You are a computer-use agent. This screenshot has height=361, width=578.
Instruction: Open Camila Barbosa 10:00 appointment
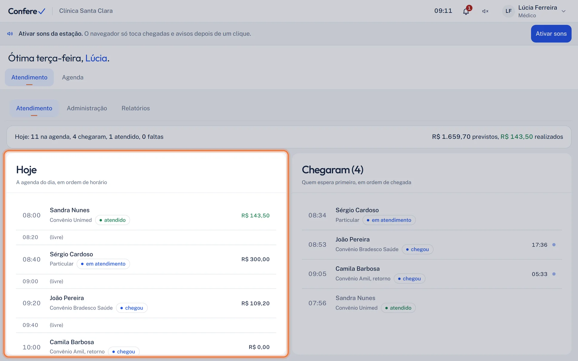[146, 344]
